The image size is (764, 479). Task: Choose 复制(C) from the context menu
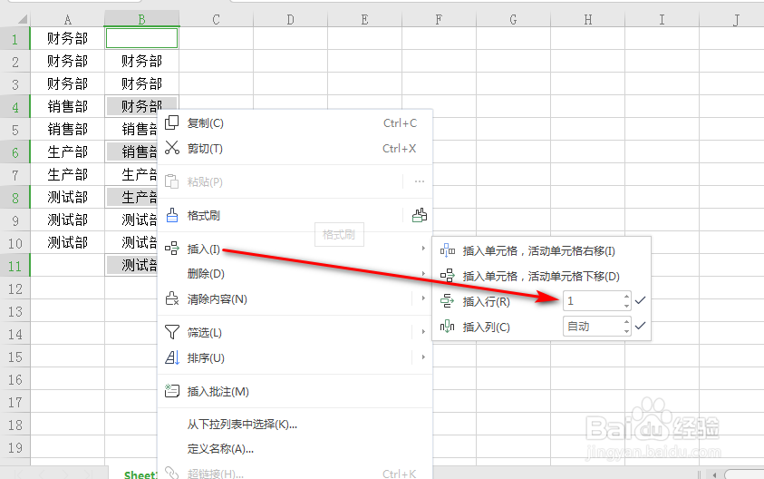[295, 122]
